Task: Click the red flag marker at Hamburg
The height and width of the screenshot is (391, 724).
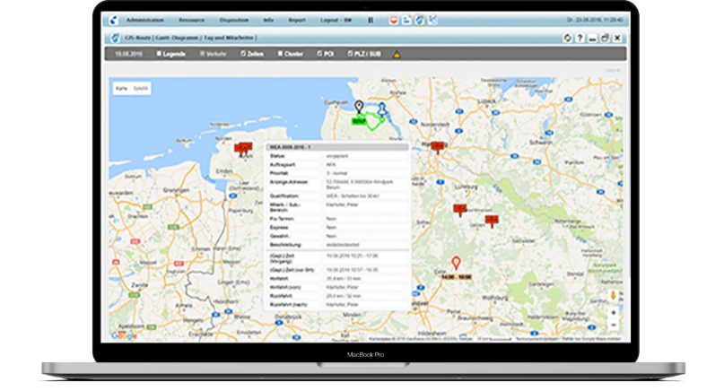Action: point(437,147)
